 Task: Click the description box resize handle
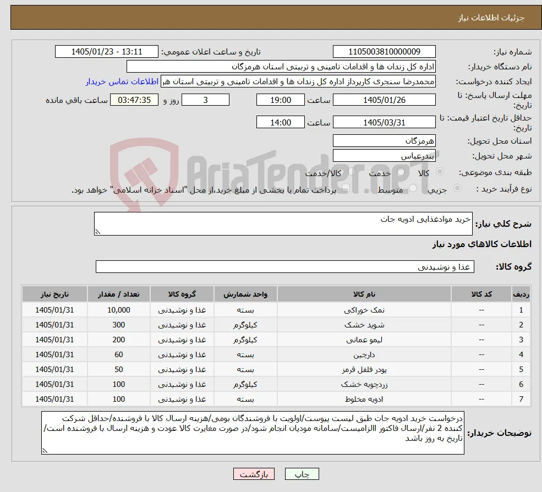[97, 232]
